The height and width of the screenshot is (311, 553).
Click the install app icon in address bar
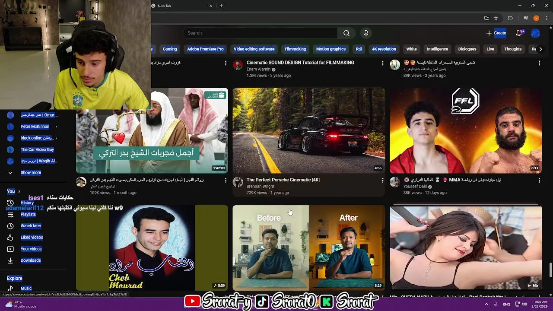point(486,18)
